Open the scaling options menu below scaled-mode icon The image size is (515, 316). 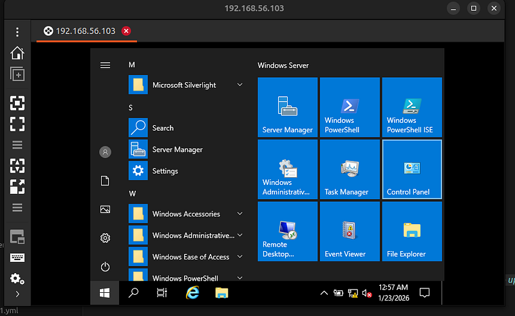[x=17, y=207]
